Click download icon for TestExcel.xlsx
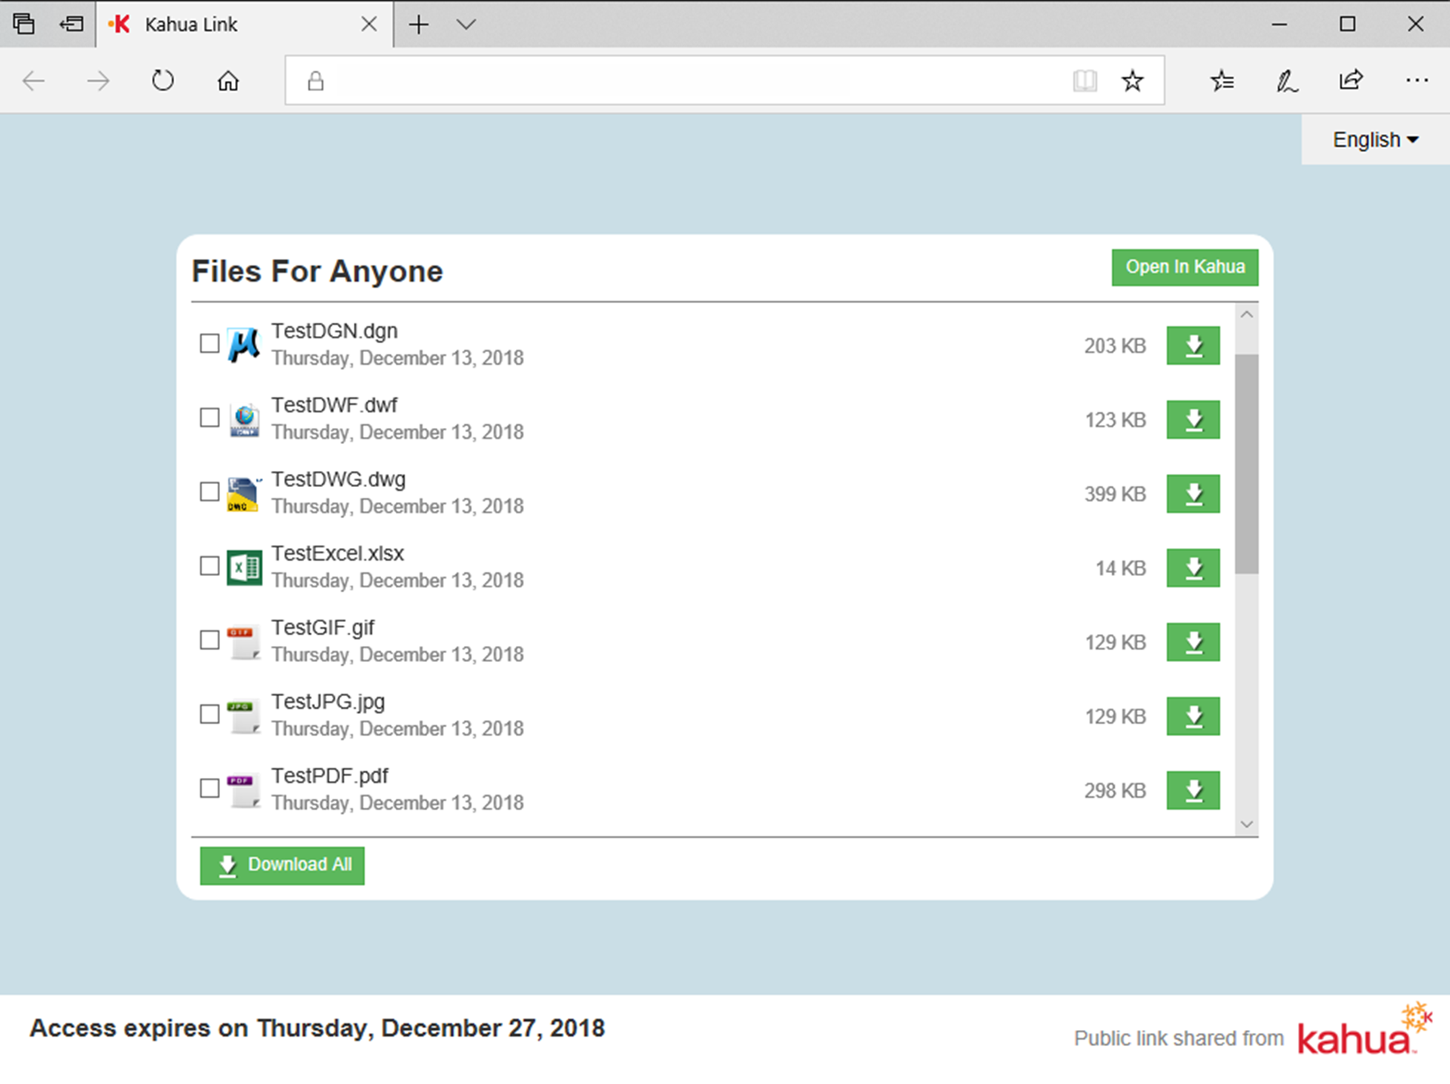This screenshot has width=1450, height=1084. coord(1192,568)
